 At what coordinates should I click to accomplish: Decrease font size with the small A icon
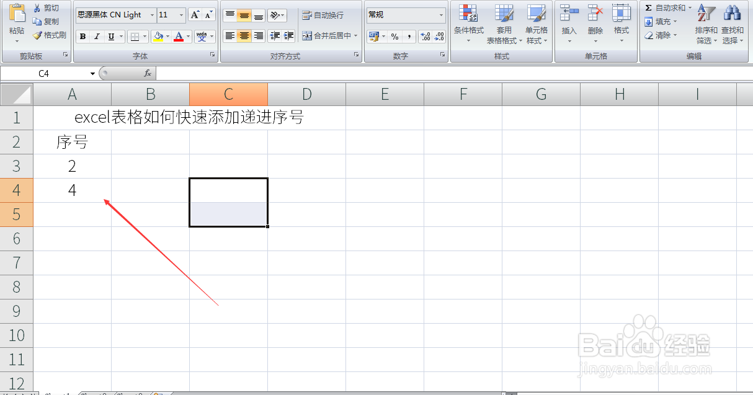tap(208, 15)
